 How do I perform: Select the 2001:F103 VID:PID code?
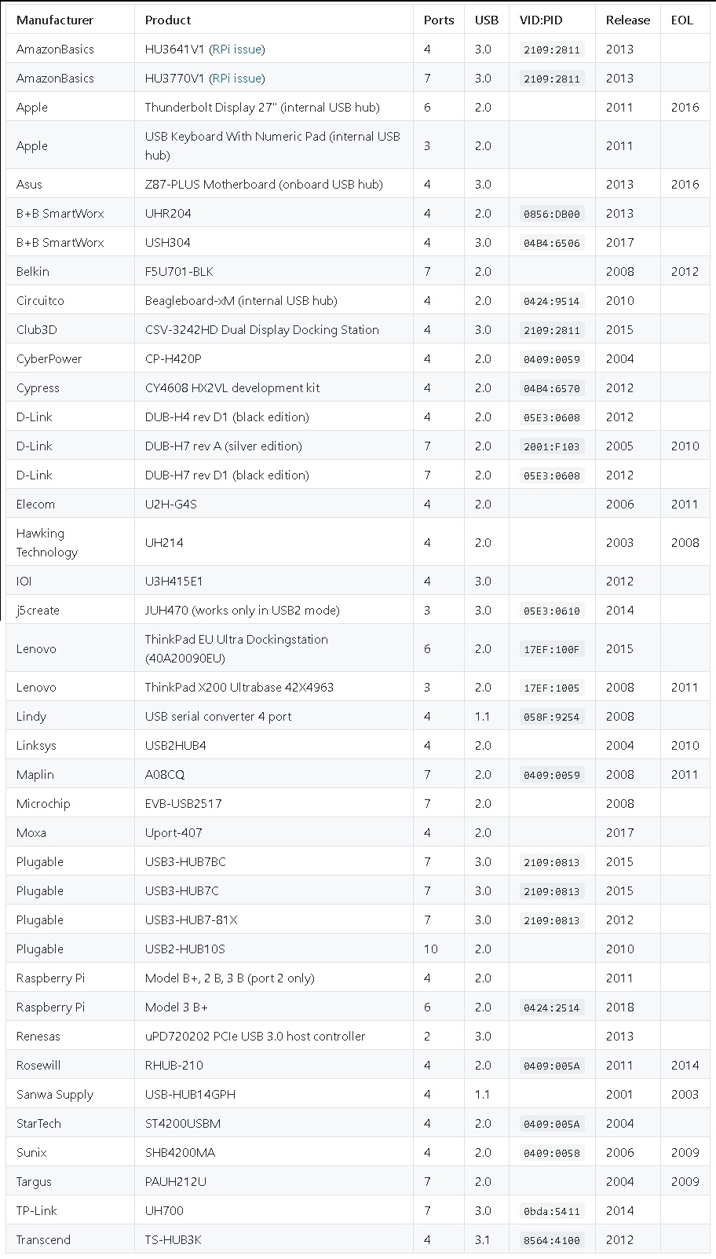[x=552, y=446]
